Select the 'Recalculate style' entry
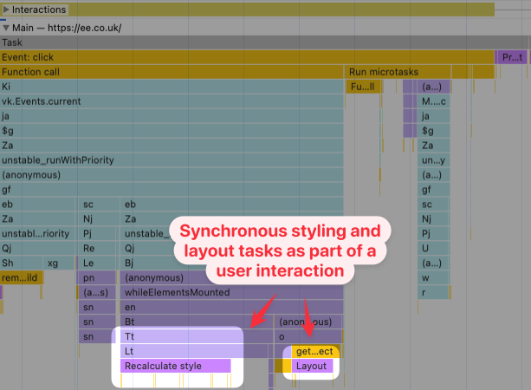Screen dimensions: 531x390 (x=176, y=366)
